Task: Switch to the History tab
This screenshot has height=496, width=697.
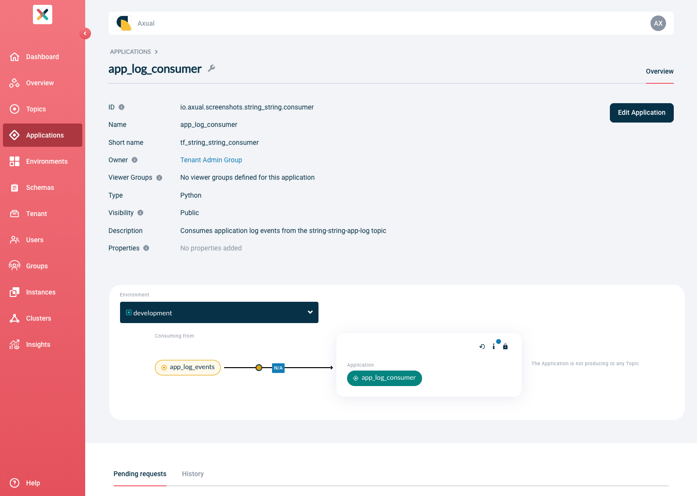Action: pos(193,474)
